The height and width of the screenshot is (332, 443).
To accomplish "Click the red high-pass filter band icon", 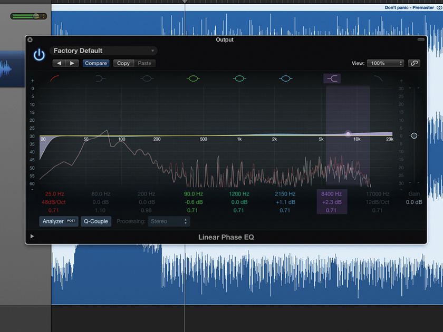I will point(54,79).
